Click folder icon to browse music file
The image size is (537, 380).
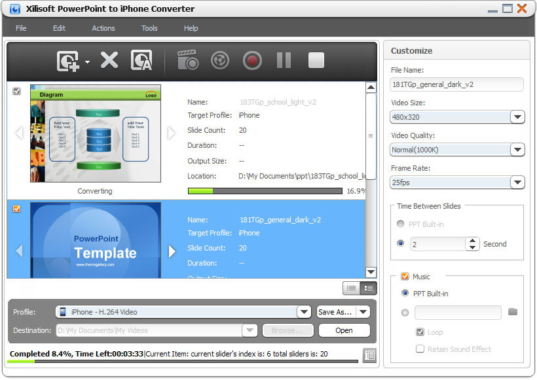513,312
